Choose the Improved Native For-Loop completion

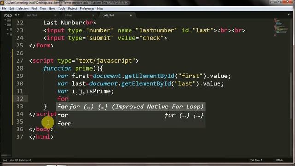(130, 107)
